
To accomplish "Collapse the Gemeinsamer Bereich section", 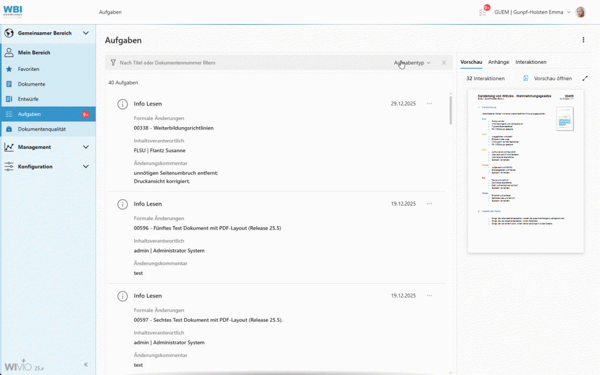I will pyautogui.click(x=86, y=33).
